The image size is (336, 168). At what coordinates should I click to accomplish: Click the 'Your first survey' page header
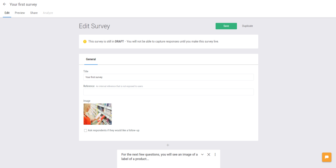click(x=23, y=4)
